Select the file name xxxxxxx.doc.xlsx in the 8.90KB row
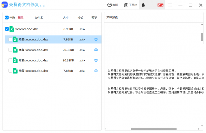206x133 pixels. click(26, 29)
